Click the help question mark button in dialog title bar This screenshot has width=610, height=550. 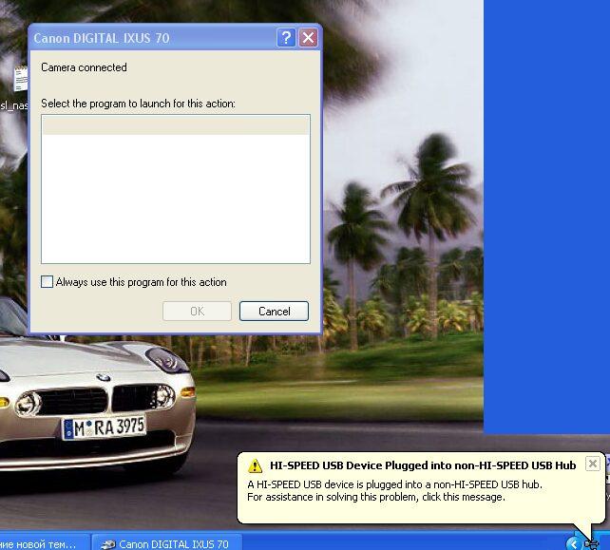tap(286, 38)
